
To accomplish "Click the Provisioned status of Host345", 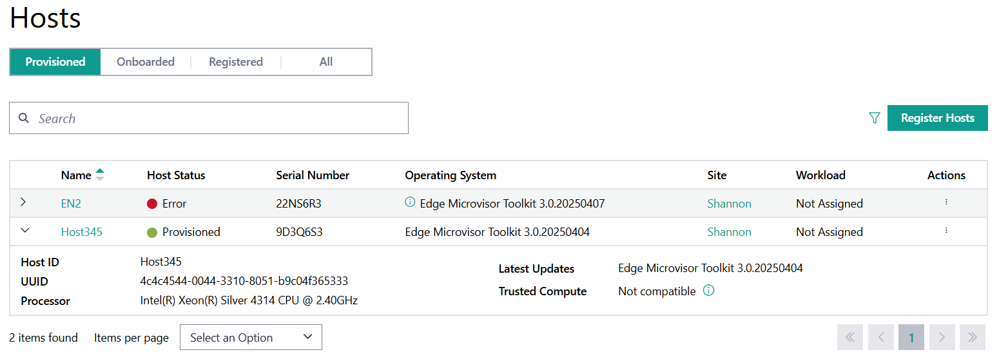I will (x=184, y=232).
